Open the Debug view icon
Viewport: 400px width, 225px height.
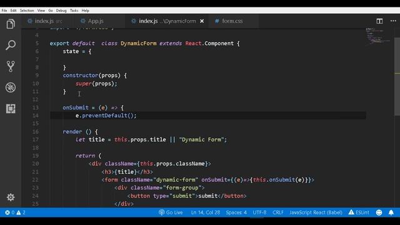click(11, 87)
